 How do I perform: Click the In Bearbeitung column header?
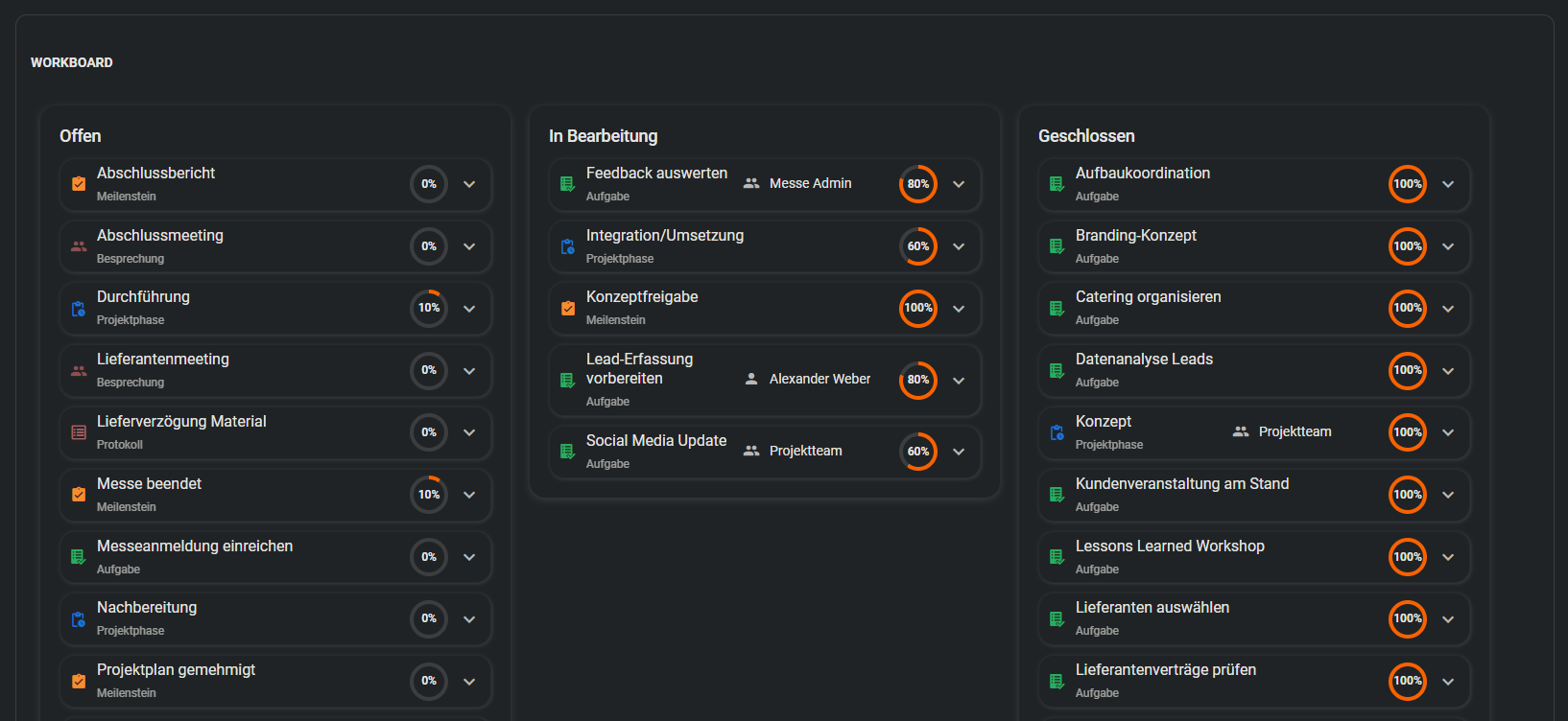(x=604, y=136)
